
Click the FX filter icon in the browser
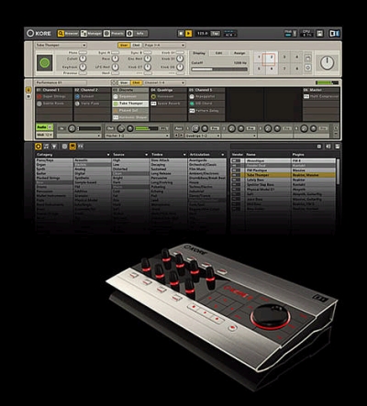[x=81, y=147]
